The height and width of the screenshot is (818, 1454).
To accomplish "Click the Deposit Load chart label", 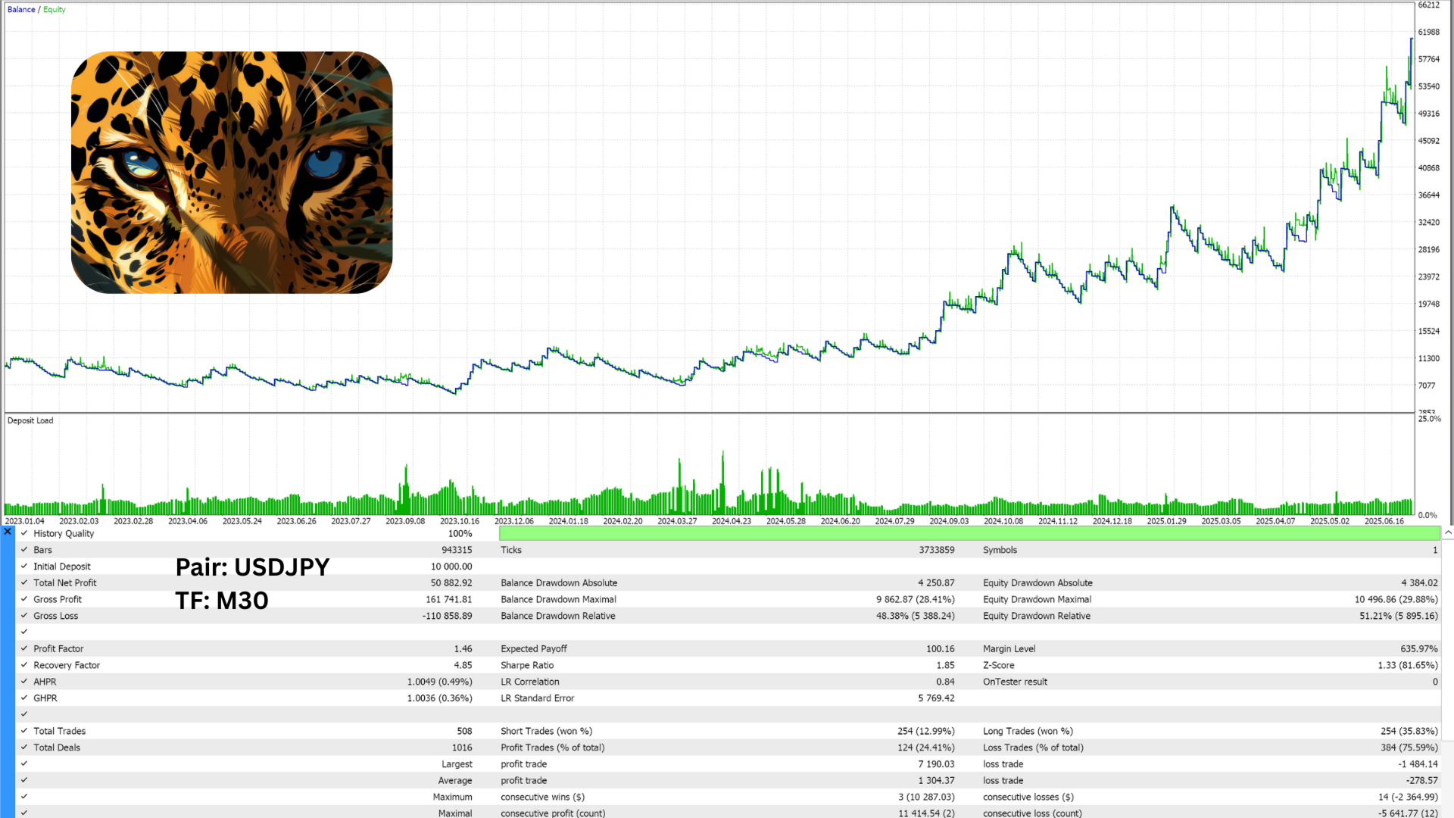I will point(30,420).
